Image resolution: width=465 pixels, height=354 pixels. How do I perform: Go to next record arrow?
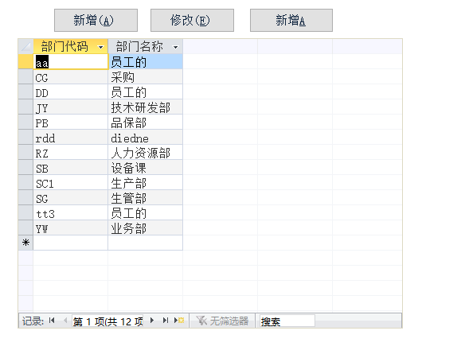(x=152, y=321)
